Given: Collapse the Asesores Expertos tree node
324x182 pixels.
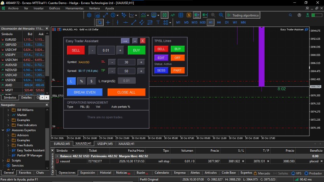Looking at the screenshot, I should (x=3, y=130).
